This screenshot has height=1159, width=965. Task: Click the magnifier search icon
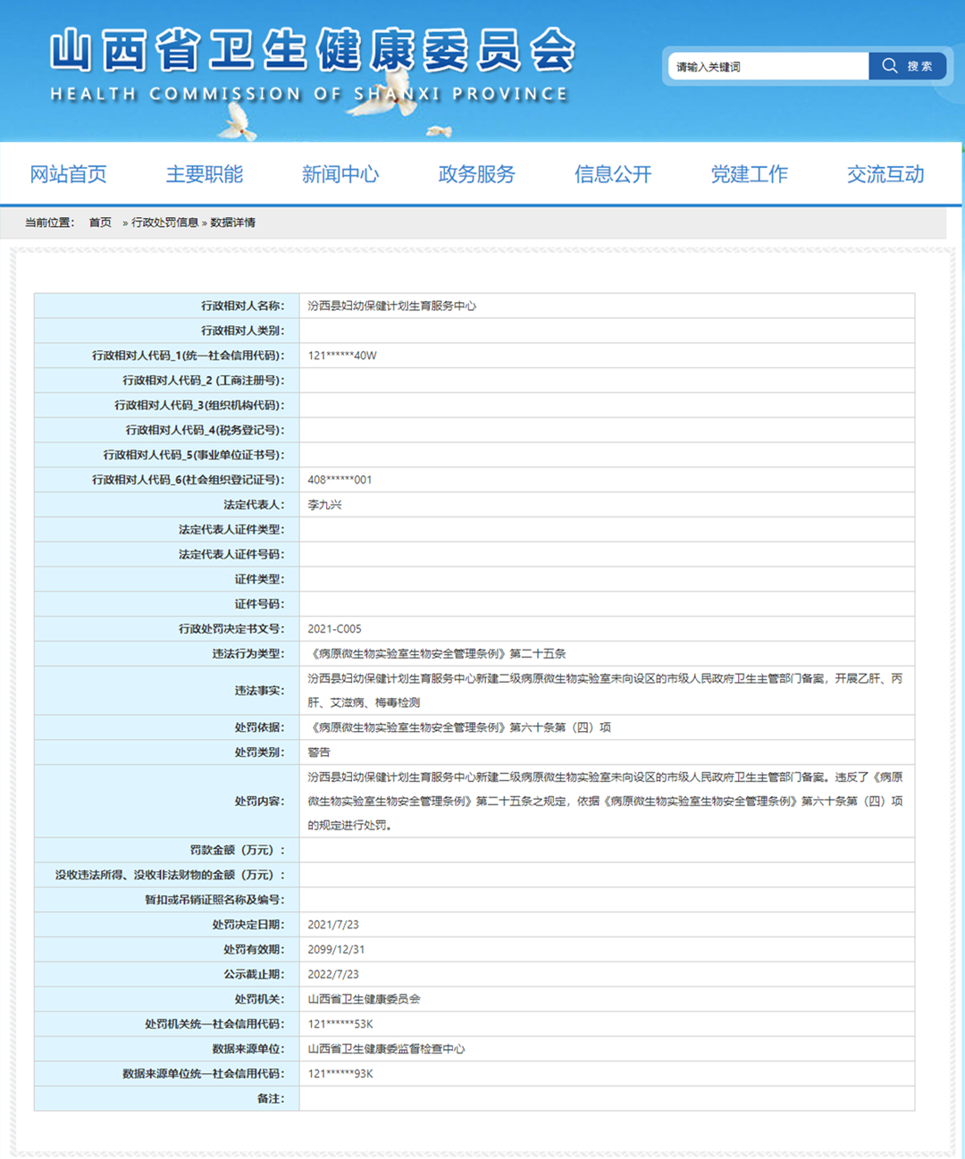coord(890,66)
